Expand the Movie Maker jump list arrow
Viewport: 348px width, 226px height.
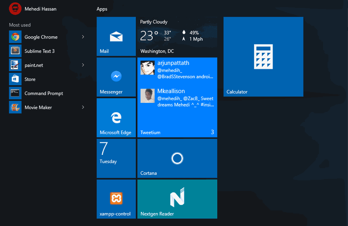click(83, 107)
